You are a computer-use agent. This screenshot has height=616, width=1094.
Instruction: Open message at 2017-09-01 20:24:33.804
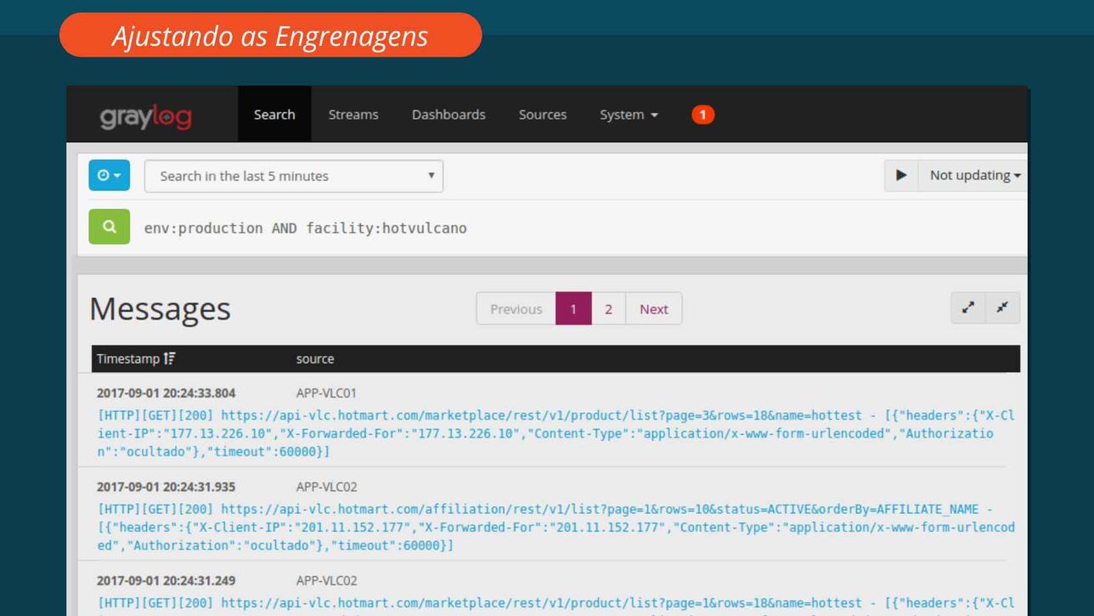click(166, 393)
